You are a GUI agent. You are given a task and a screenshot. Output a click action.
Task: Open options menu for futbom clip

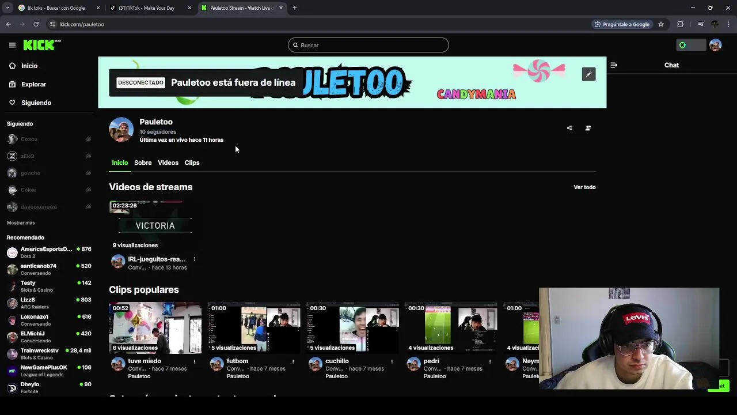coord(293,361)
